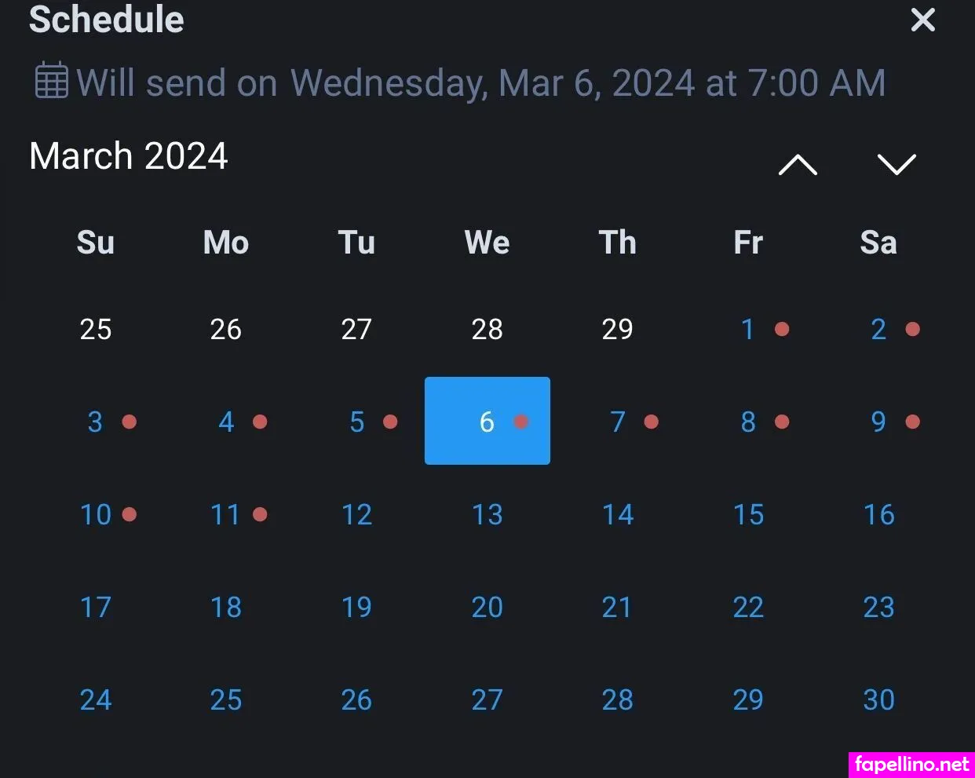This screenshot has width=975, height=778.
Task: Choose March 22 date cell
Action: pyautogui.click(x=748, y=607)
